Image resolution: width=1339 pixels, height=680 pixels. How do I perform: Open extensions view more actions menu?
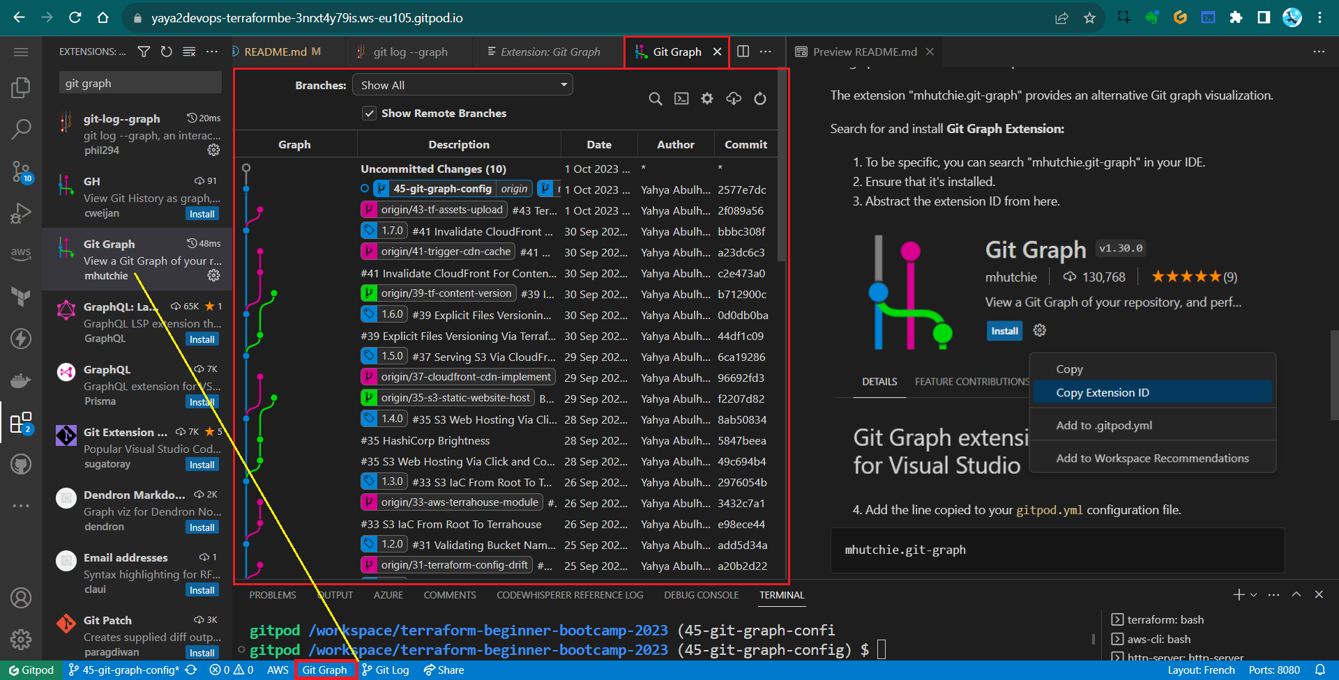click(x=212, y=52)
